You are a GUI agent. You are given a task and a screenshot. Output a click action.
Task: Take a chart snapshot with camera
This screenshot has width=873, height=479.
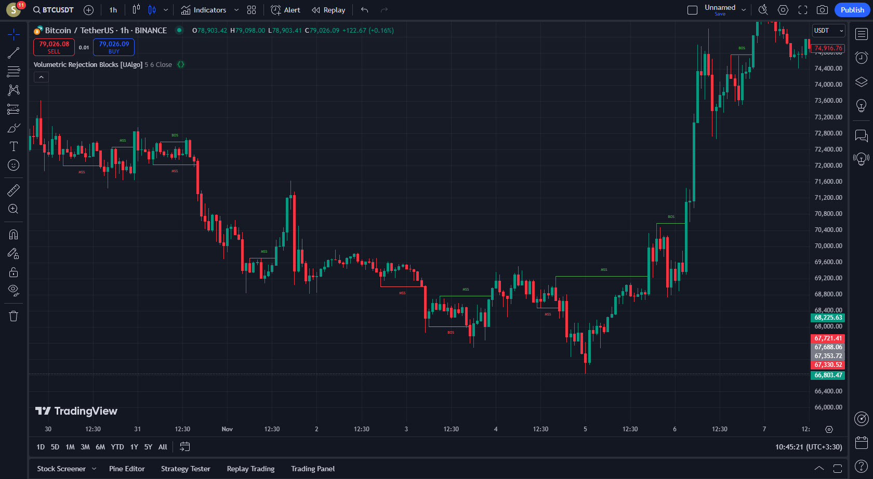coord(822,10)
